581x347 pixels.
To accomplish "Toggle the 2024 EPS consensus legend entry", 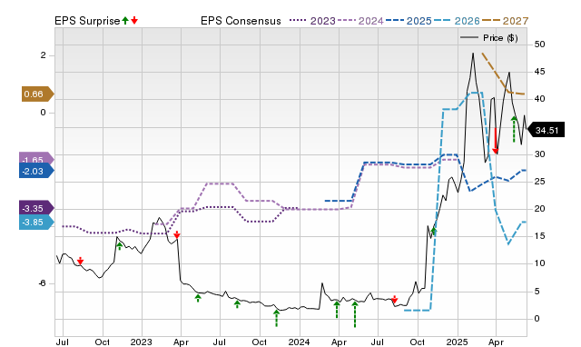I will (x=360, y=21).
